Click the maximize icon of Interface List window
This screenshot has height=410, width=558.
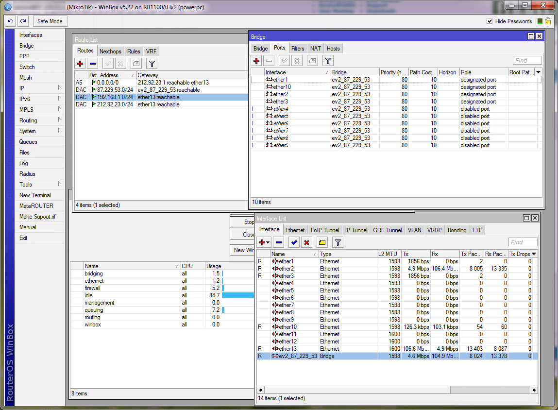(x=527, y=218)
